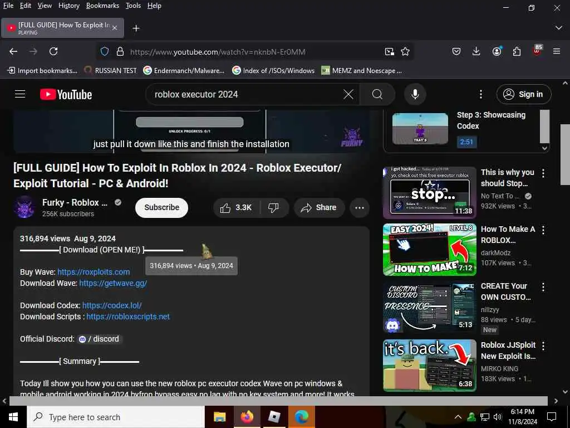570x428 pixels.
Task: Click the address bar URL field
Action: (254, 52)
